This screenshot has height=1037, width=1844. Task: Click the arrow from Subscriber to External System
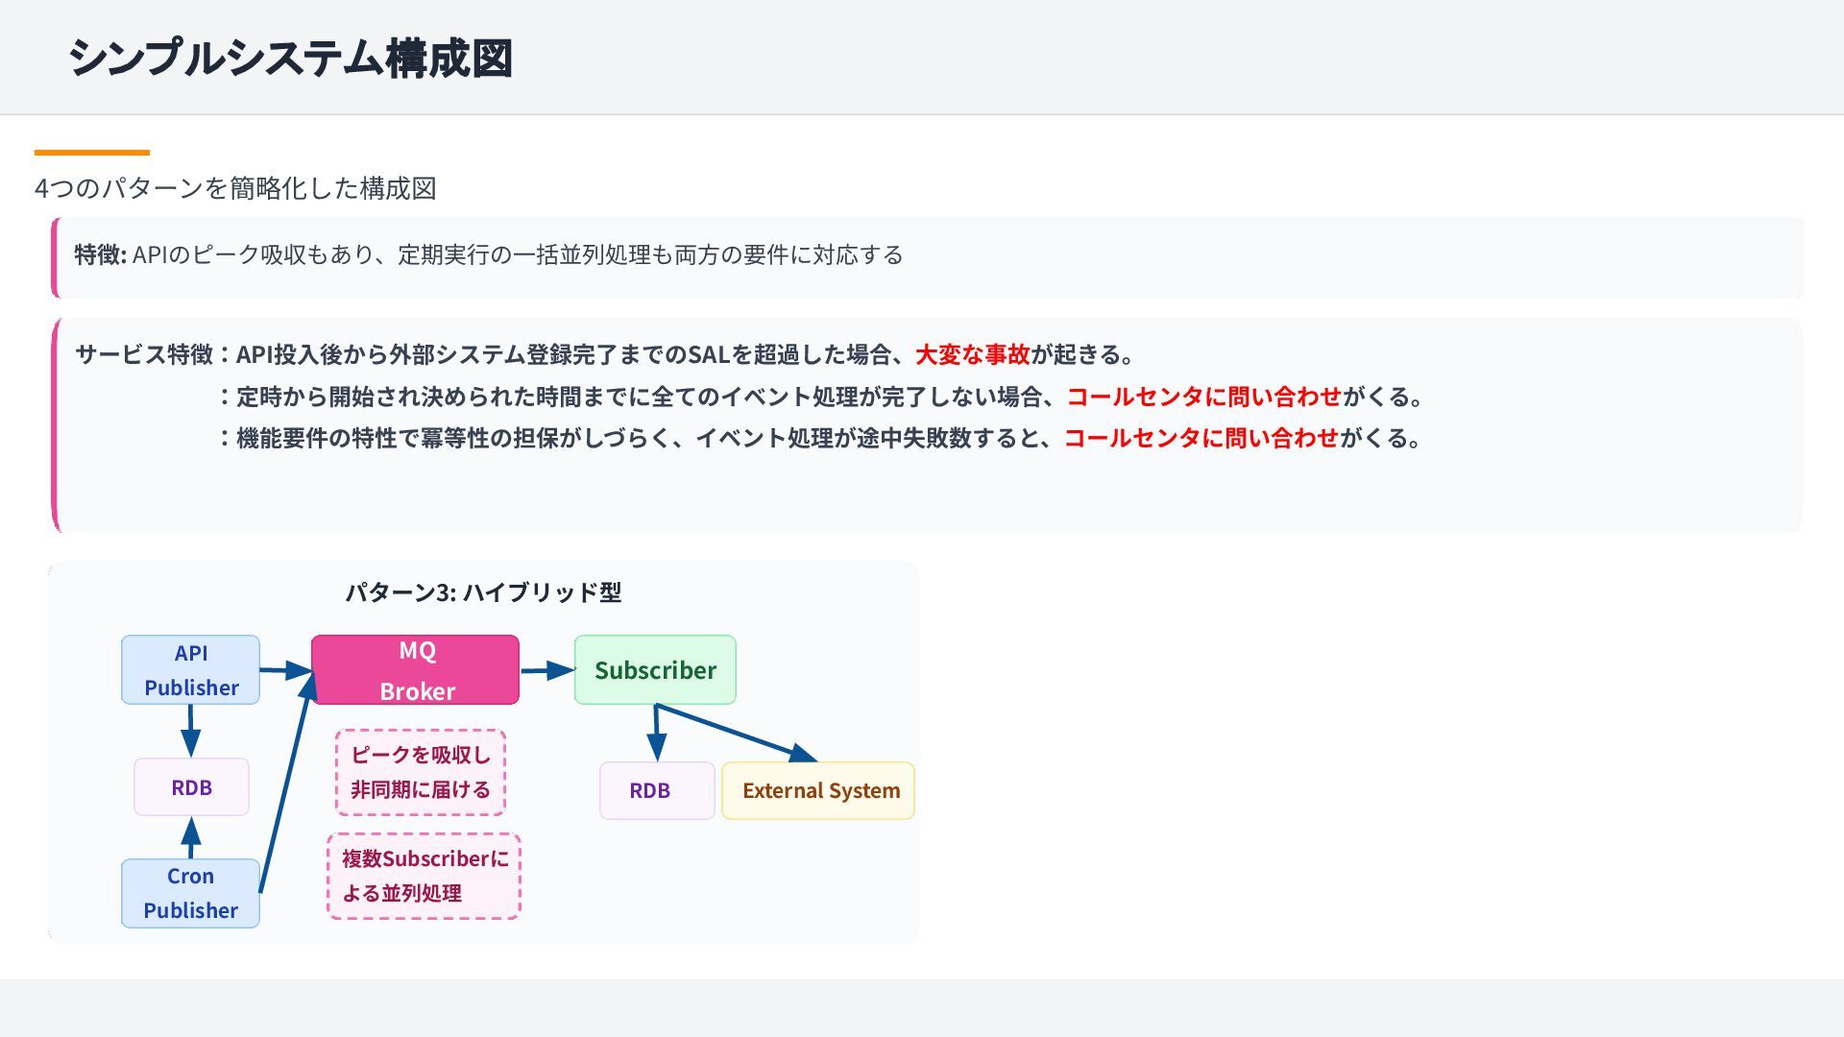tap(735, 733)
